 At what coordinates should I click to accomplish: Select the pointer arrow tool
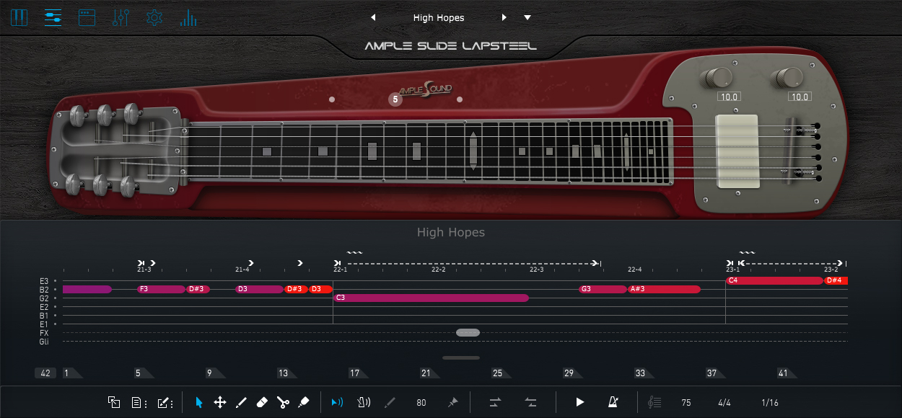click(199, 402)
